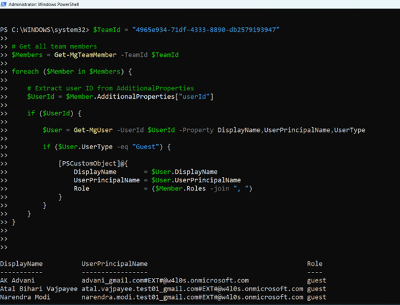Click the 'Administrator: Windows PowerShell' window title

click(50, 5)
